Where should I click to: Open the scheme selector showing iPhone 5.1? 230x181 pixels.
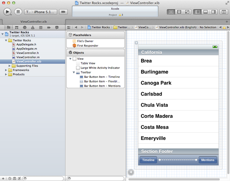tap(41, 12)
